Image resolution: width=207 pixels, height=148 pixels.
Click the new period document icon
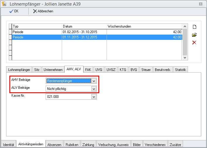pos(194,27)
